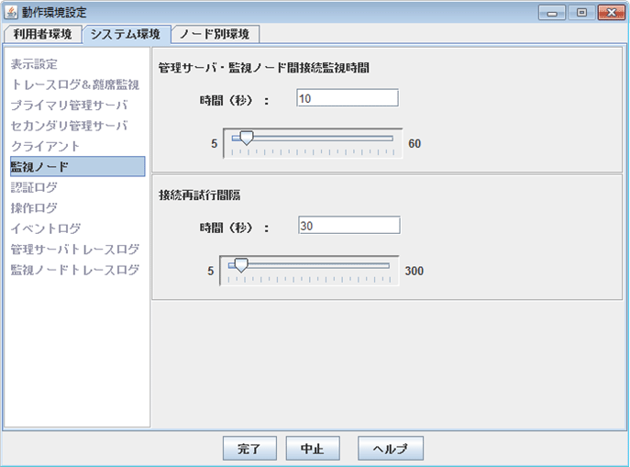Select イベントログ in the list
The height and width of the screenshot is (467, 630).
46,228
